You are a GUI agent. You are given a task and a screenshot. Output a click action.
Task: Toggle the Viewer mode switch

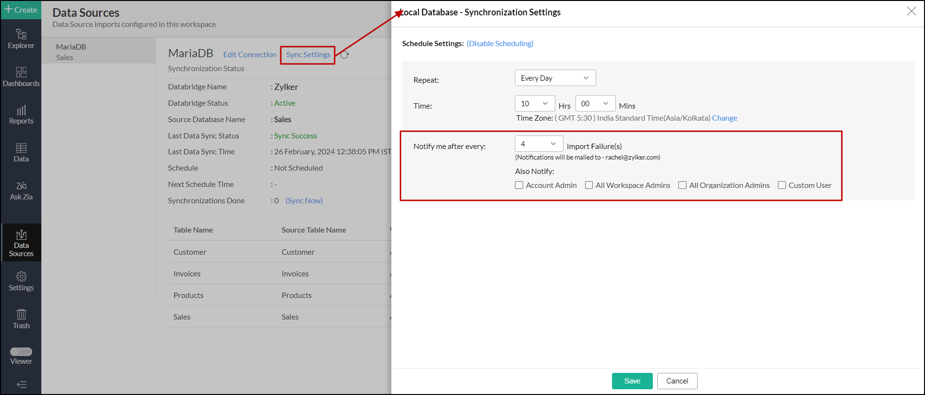click(x=21, y=352)
